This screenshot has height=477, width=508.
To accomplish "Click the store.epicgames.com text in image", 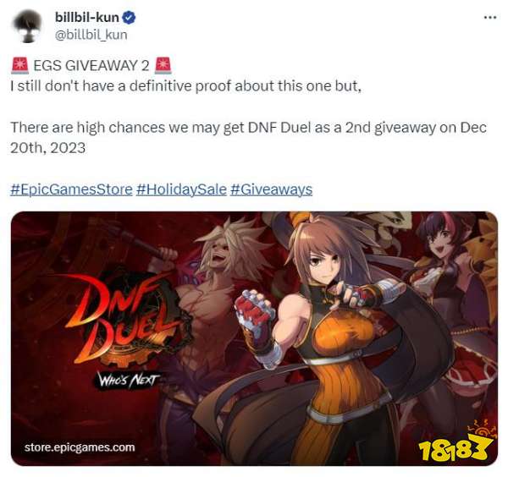I will (x=80, y=447).
